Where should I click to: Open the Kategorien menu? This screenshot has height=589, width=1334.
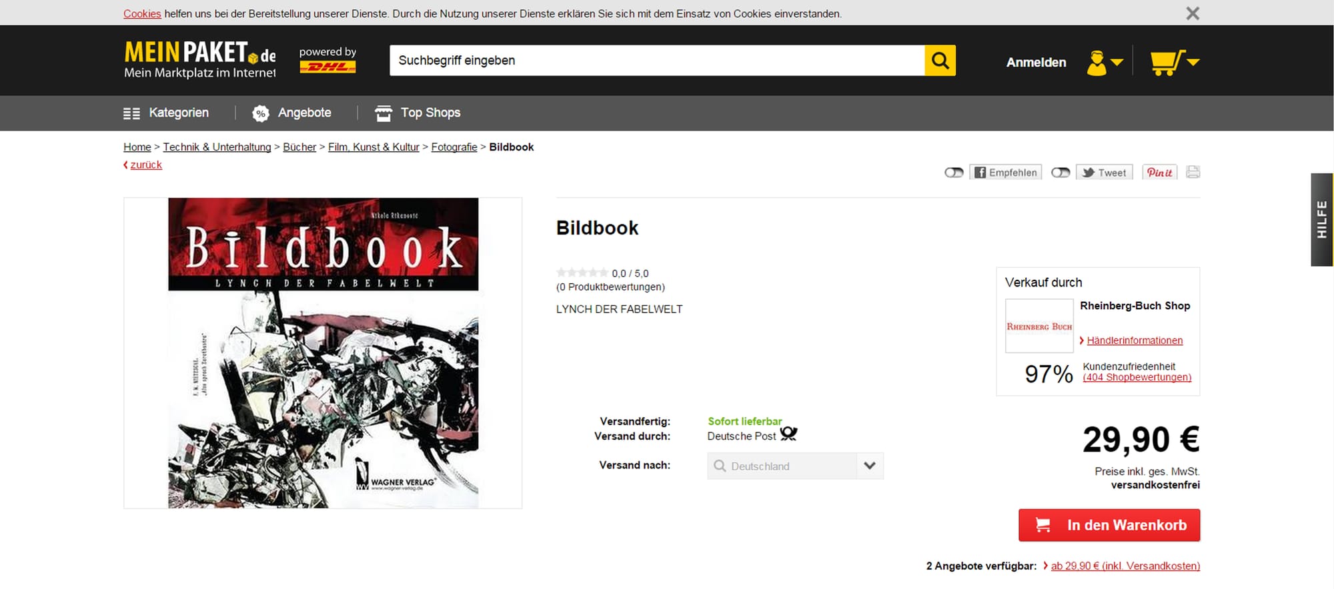[166, 113]
